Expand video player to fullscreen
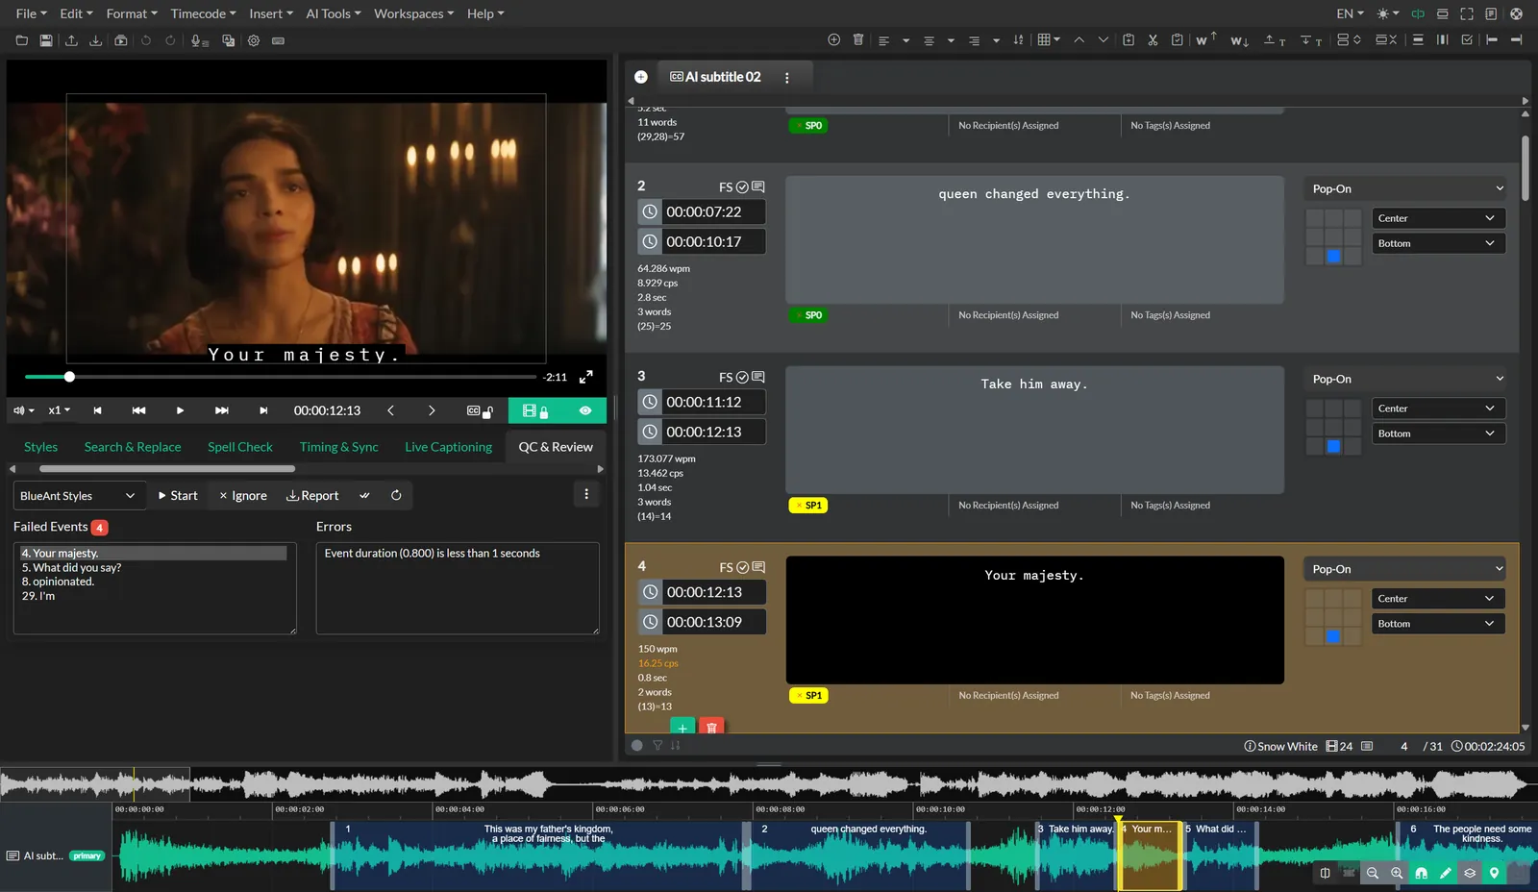 [585, 377]
